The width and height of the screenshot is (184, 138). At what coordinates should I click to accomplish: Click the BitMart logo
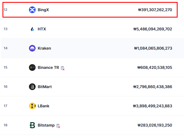(x=32, y=87)
